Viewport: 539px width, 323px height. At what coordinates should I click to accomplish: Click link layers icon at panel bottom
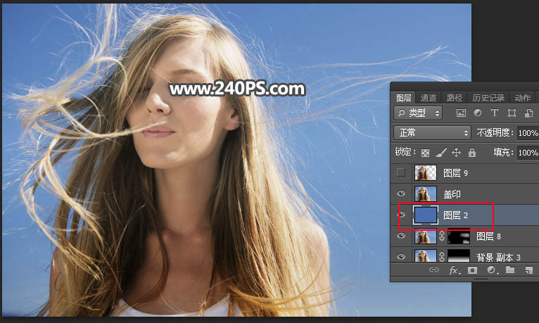434,270
